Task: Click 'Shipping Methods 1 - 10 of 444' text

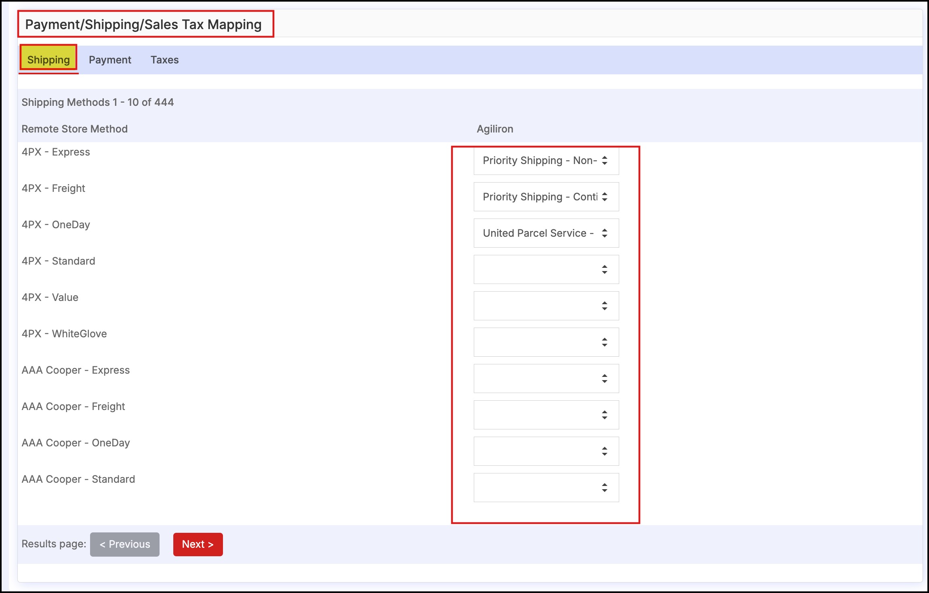Action: tap(98, 102)
